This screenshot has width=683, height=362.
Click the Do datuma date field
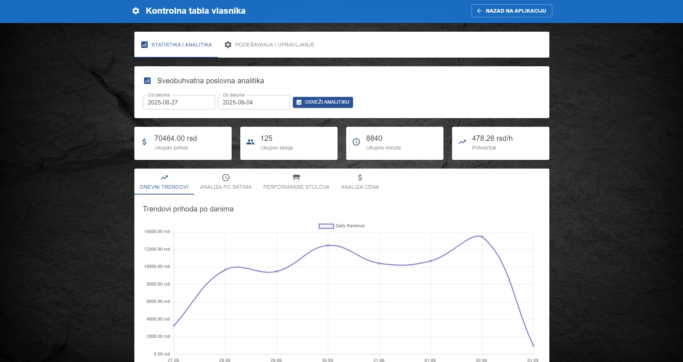pos(254,102)
